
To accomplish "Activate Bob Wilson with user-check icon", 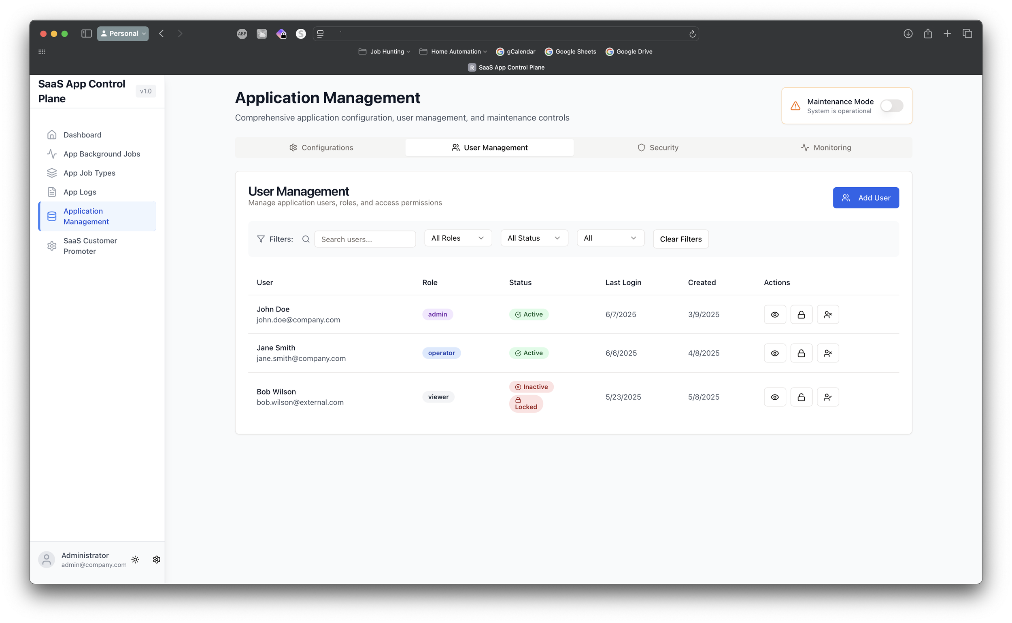I will tap(827, 397).
